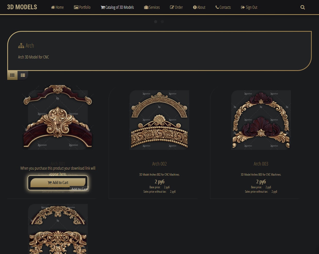Open the Services menu item
This screenshot has height=254, width=319.
point(152,7)
